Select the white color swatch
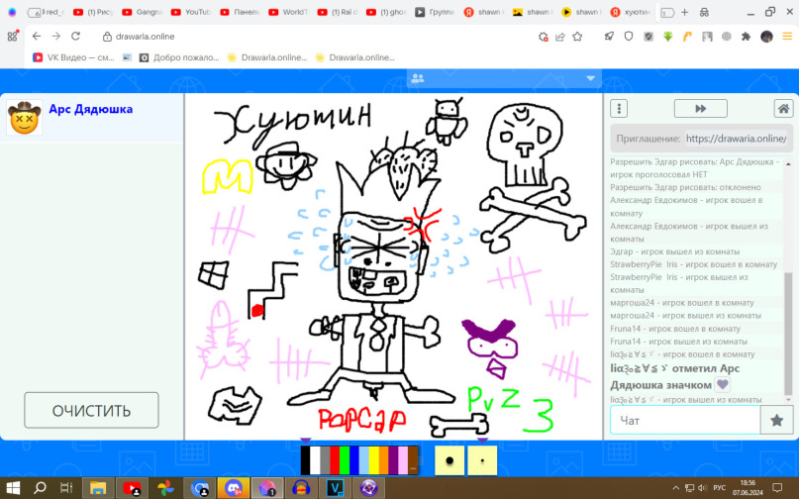This screenshot has width=799, height=499. (x=315, y=460)
